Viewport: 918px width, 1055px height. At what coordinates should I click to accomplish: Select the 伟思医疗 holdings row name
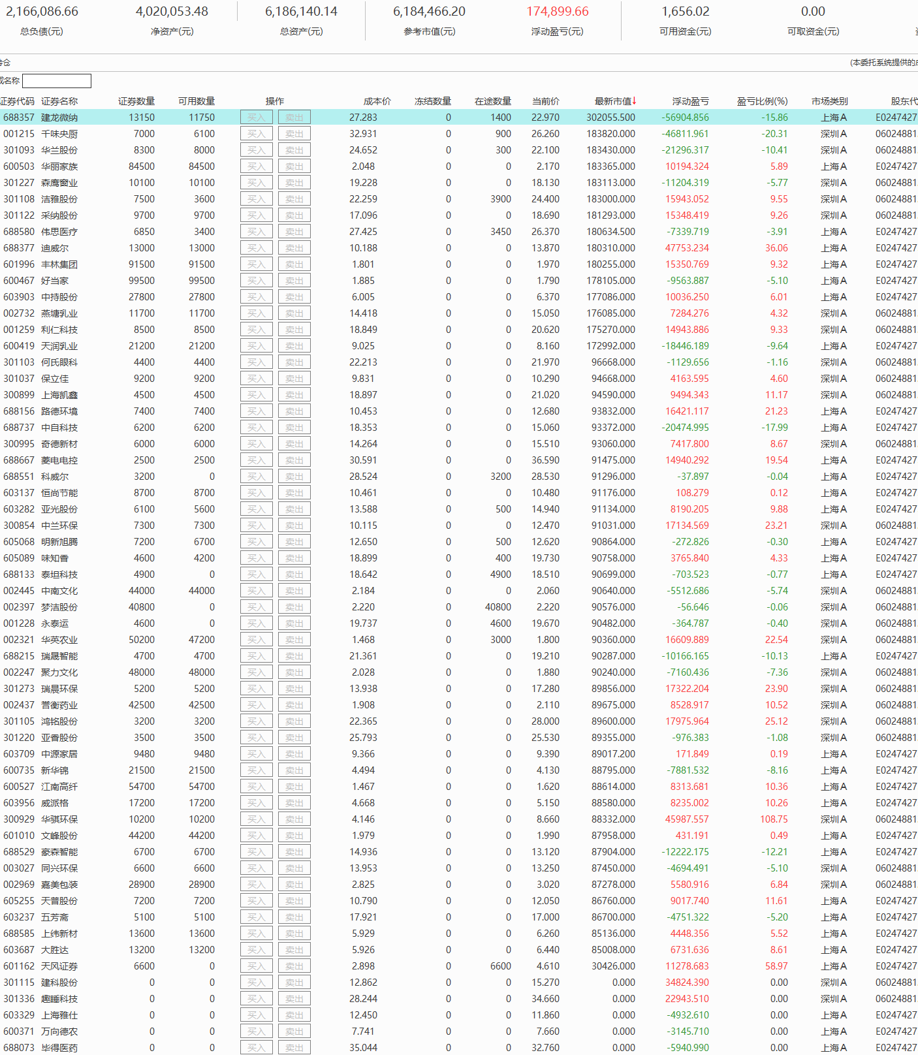[x=59, y=232]
